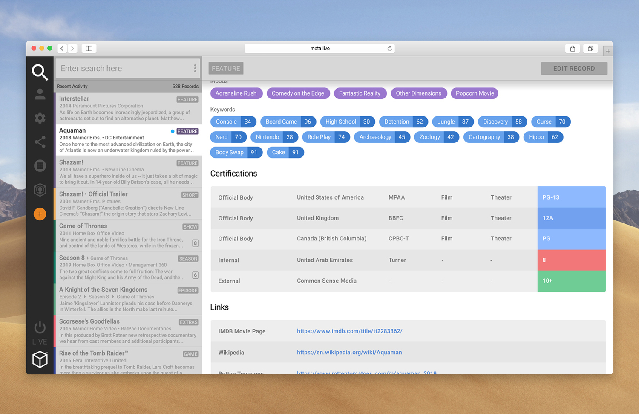Go back with the browser back arrow
This screenshot has width=639, height=414.
(x=62, y=49)
